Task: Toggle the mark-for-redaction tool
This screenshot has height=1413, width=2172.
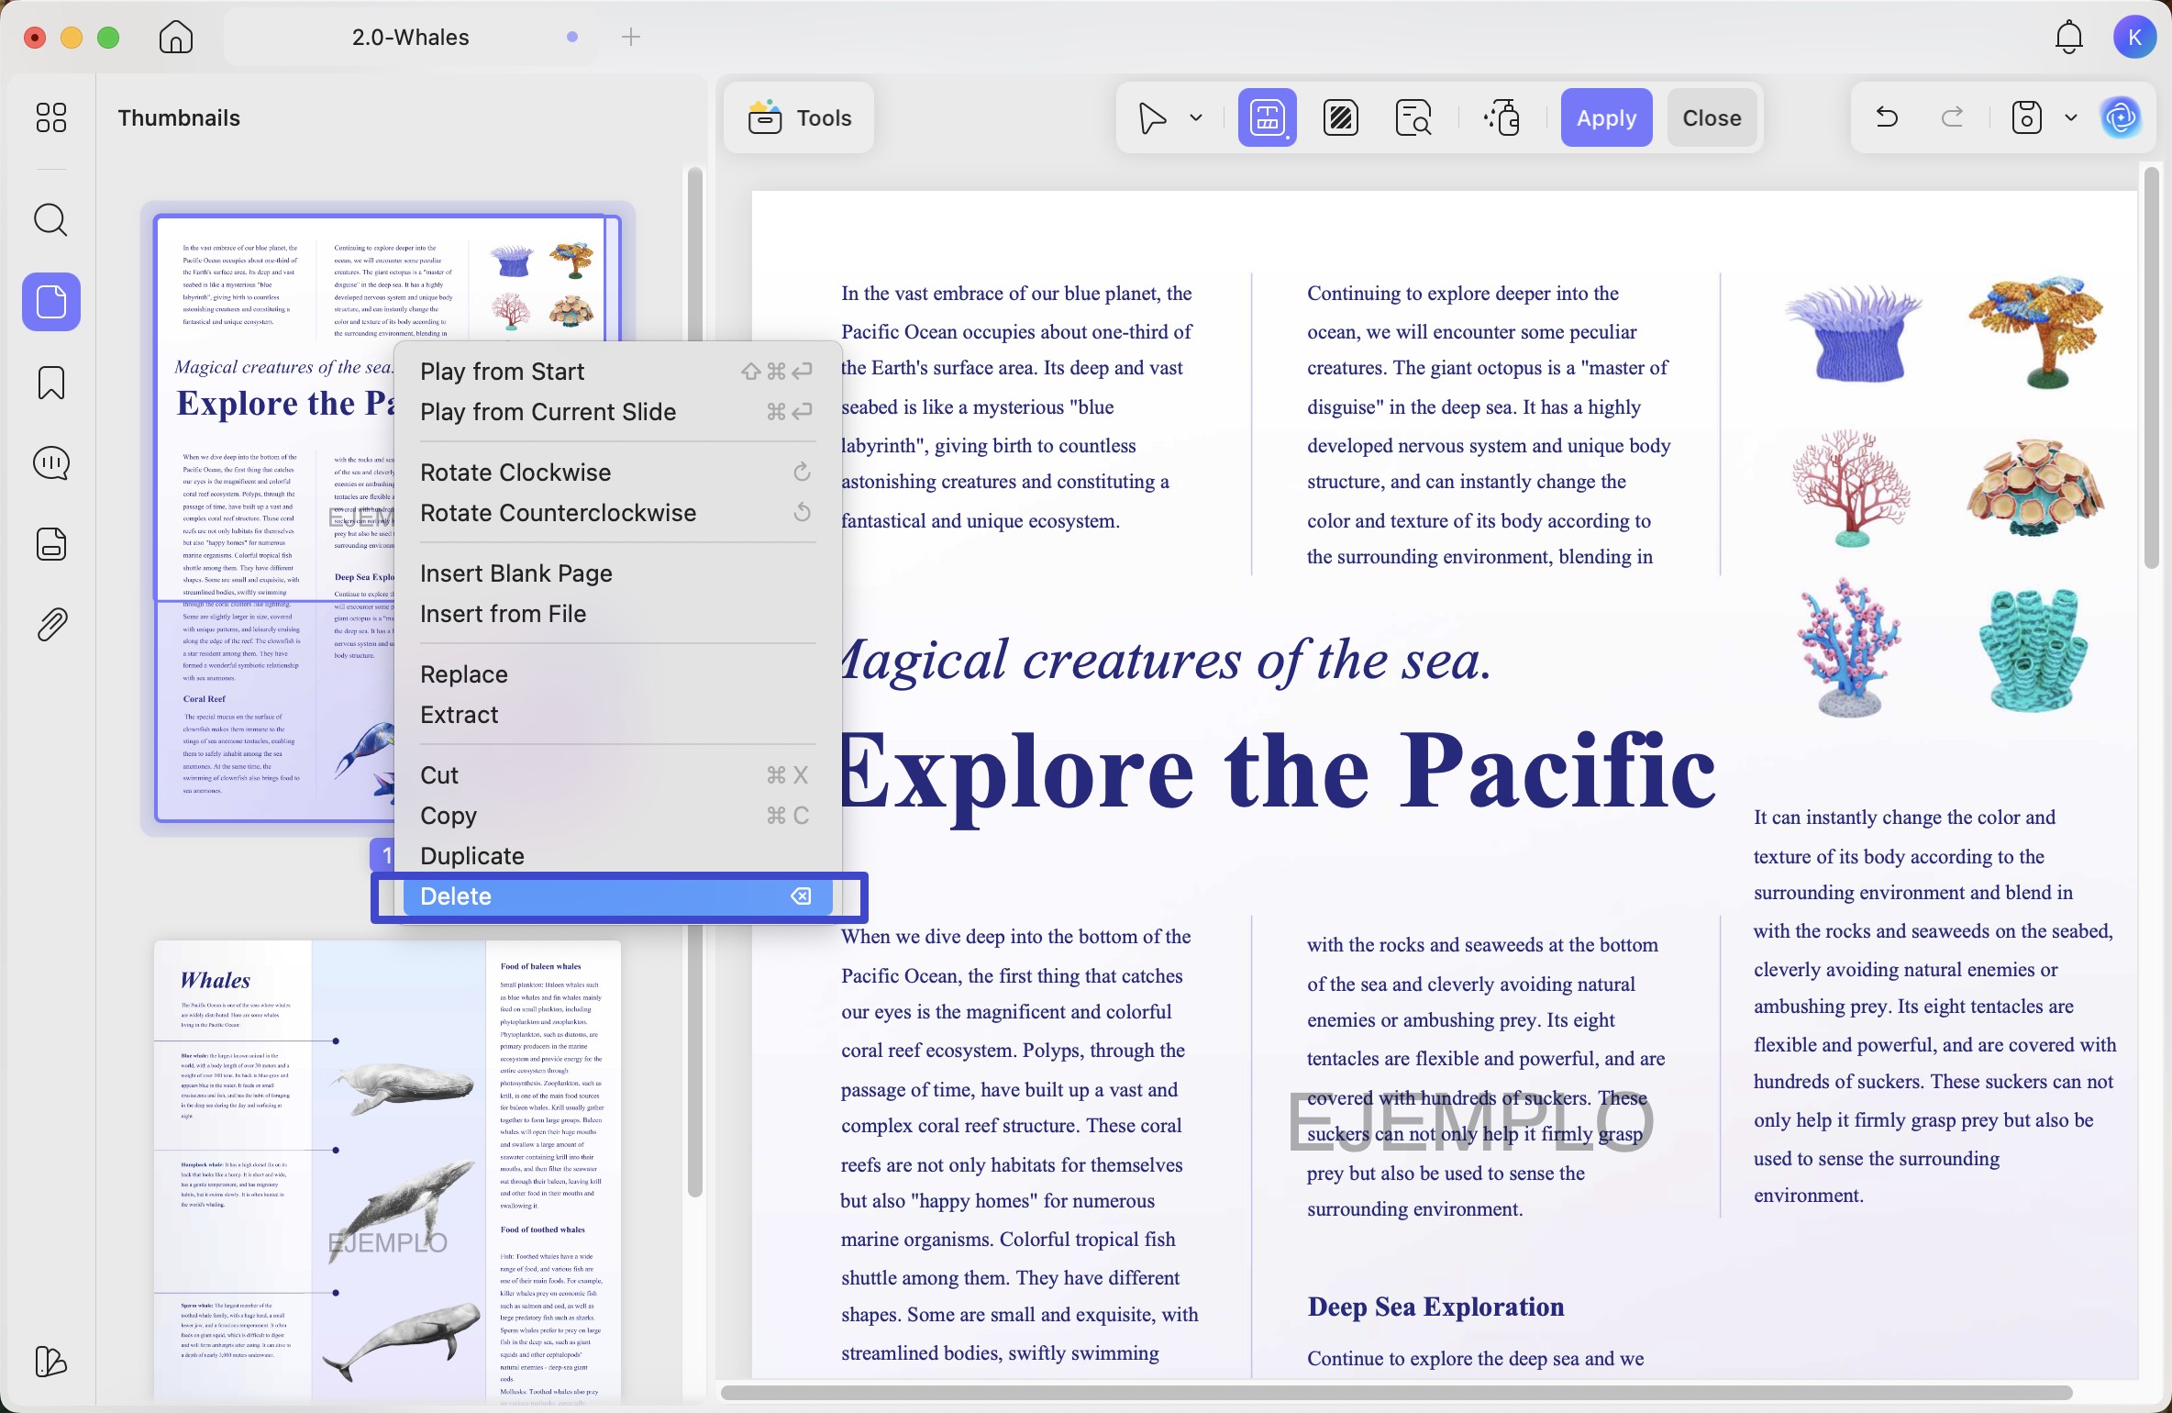Action: pyautogui.click(x=1267, y=117)
